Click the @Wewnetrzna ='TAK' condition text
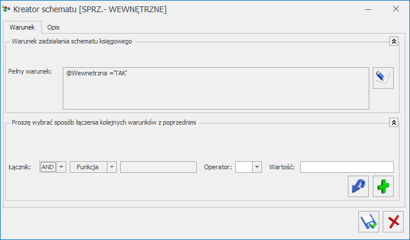The width and height of the screenshot is (410, 240). [96, 73]
